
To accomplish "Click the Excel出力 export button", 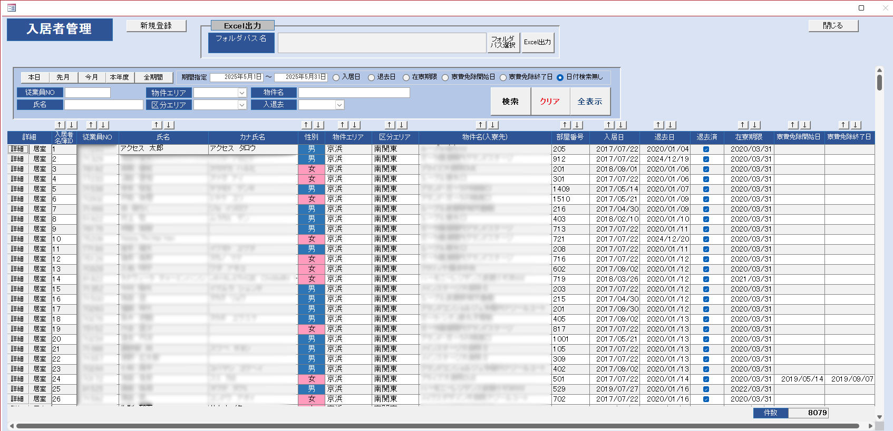I will (537, 42).
